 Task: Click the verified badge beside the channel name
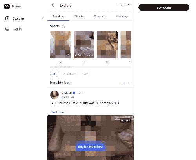[74, 93]
